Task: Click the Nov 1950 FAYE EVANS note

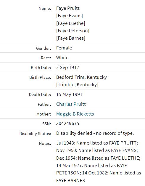Action: click(x=97, y=150)
